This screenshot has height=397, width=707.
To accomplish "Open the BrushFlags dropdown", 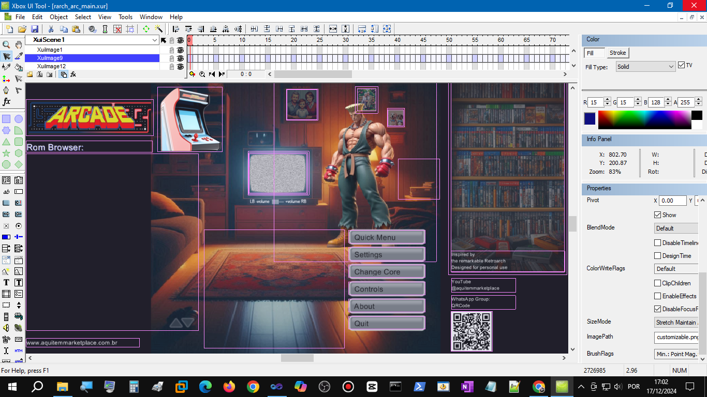I will coord(676,354).
